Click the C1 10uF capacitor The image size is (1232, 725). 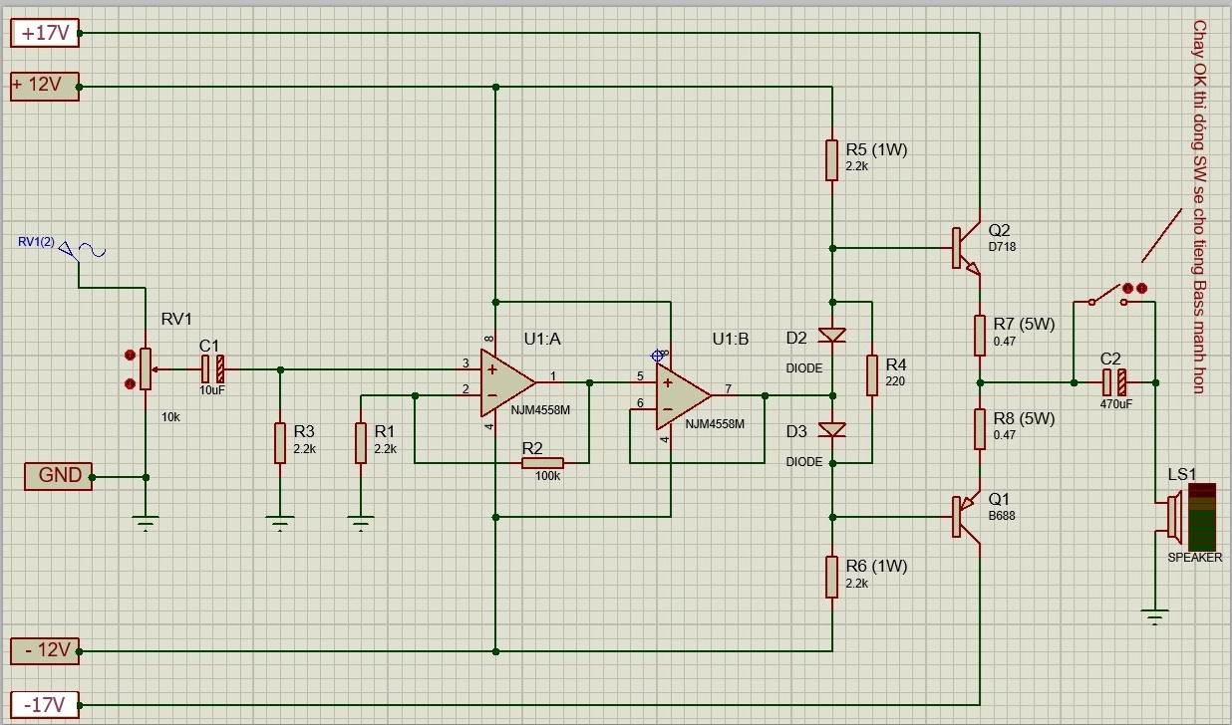[212, 369]
